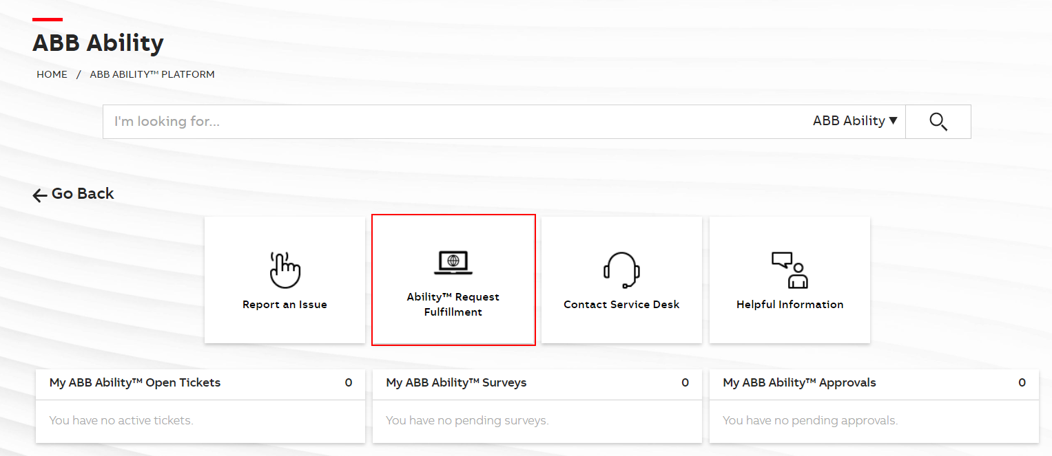This screenshot has width=1052, height=456.
Task: Open the Contact Service Desk label
Action: click(621, 305)
